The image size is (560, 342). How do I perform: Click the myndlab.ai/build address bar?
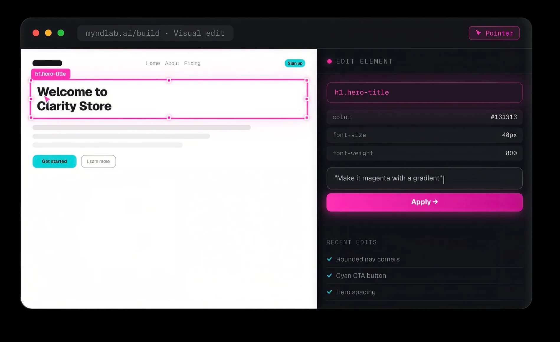click(155, 33)
